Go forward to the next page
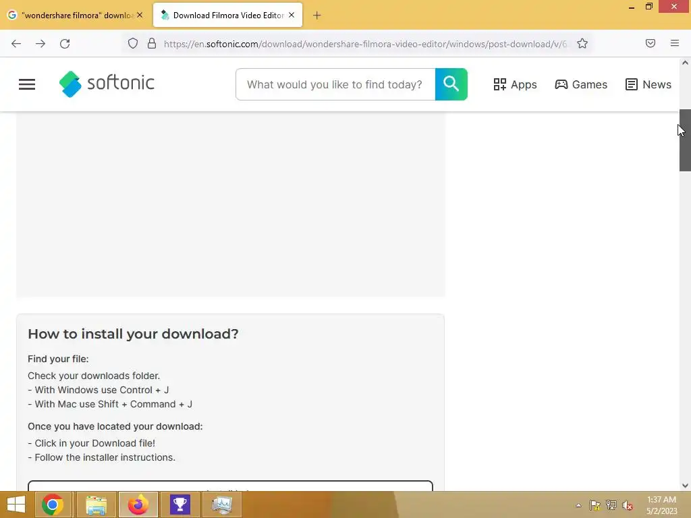This screenshot has height=518, width=691. tap(40, 44)
